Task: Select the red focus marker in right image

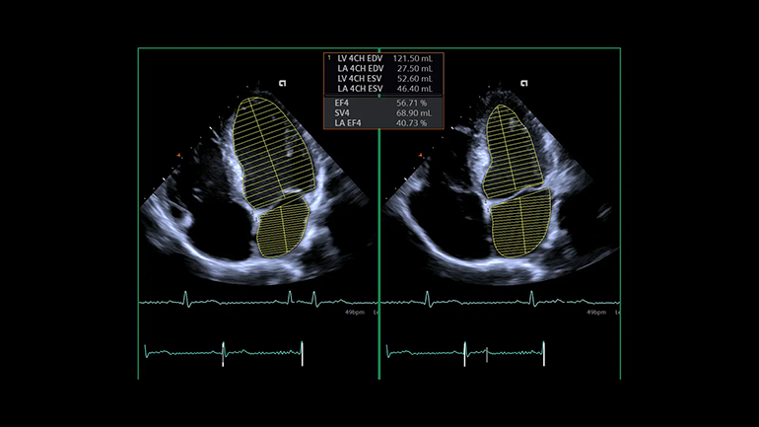Action: point(421,155)
